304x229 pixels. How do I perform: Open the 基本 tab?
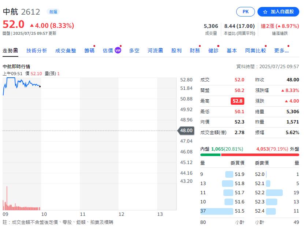(x=232, y=51)
